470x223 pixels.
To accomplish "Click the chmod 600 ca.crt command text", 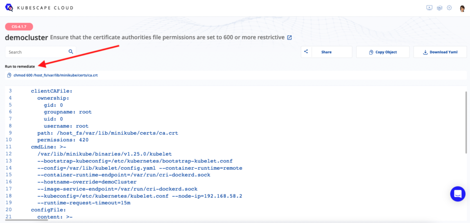I will coord(56,75).
